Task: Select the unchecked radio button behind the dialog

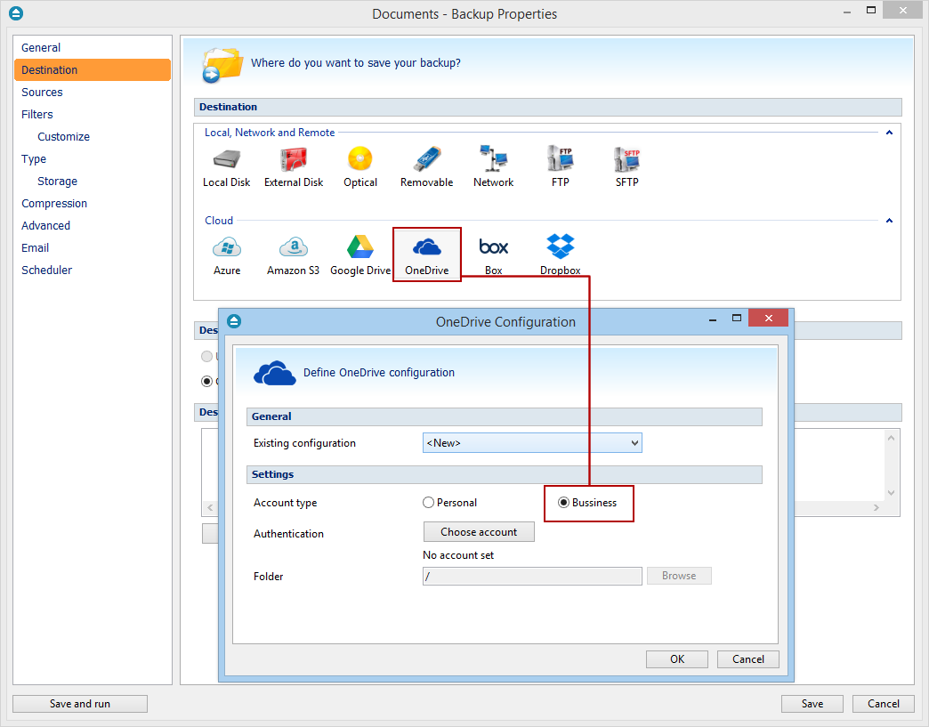Action: [x=206, y=356]
